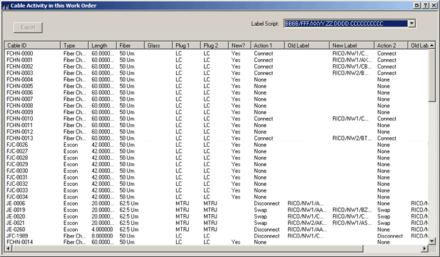This screenshot has height=257, width=440.
Task: Select row FCHN-0009
Action: tap(217, 112)
